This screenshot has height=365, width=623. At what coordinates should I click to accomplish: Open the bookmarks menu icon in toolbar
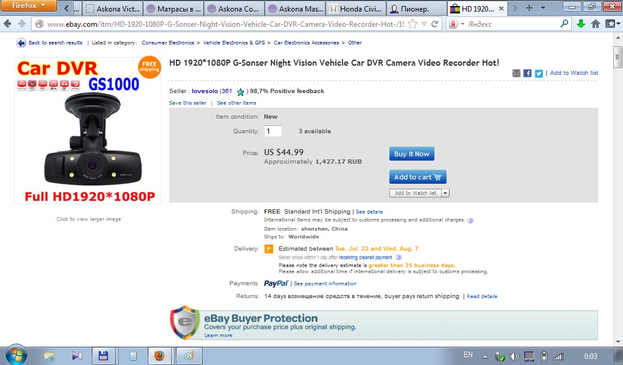coord(612,24)
